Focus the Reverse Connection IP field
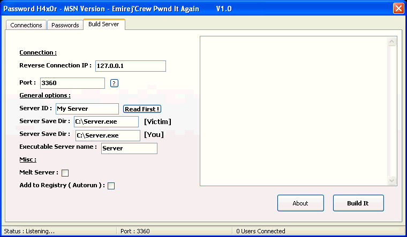The height and width of the screenshot is (237, 407). [x=131, y=66]
